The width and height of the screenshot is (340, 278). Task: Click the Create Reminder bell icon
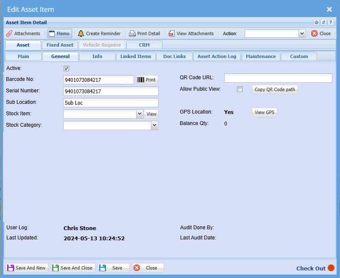(81, 33)
